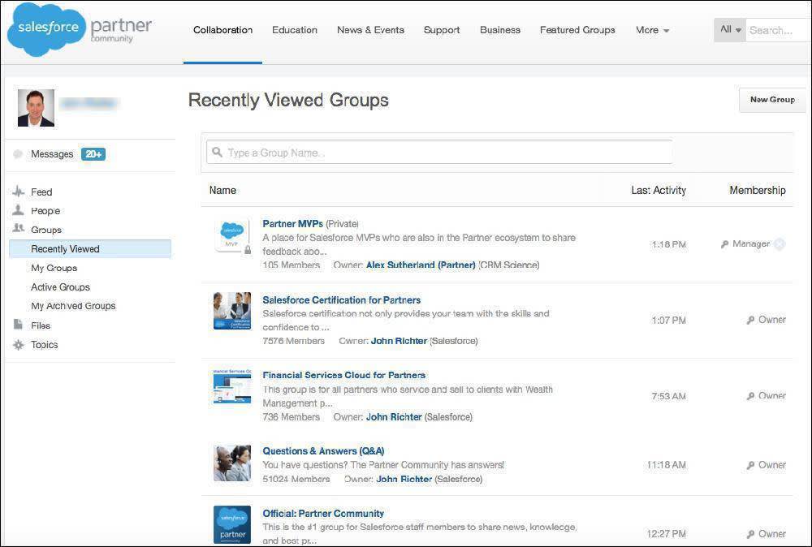Viewport: 812px width, 547px height.
Task: Click the Feed pulse icon
Action: tap(18, 192)
